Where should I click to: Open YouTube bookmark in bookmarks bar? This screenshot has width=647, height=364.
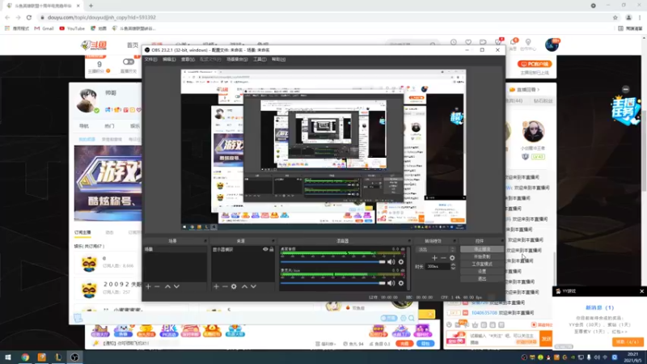(x=72, y=28)
